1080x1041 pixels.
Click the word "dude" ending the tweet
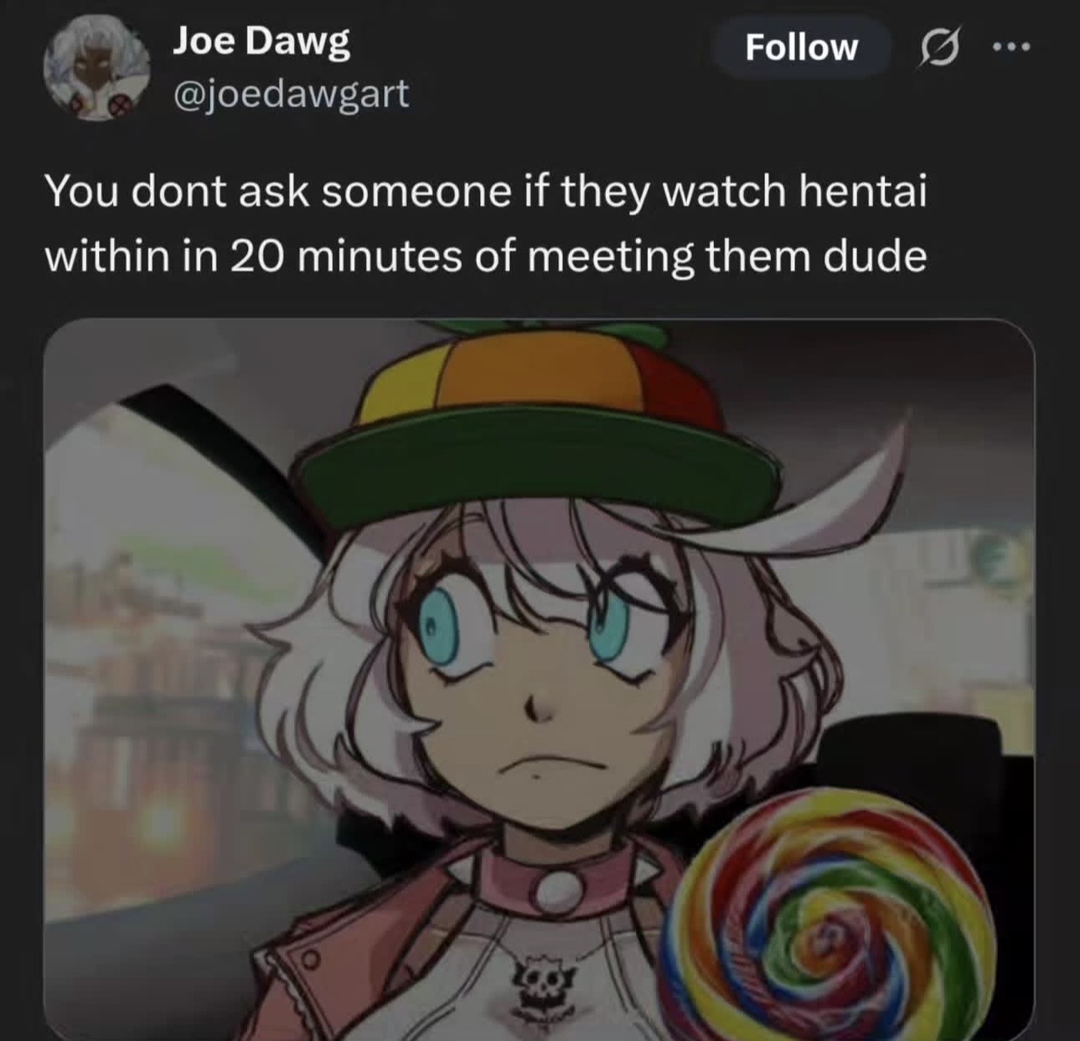pos(876,255)
